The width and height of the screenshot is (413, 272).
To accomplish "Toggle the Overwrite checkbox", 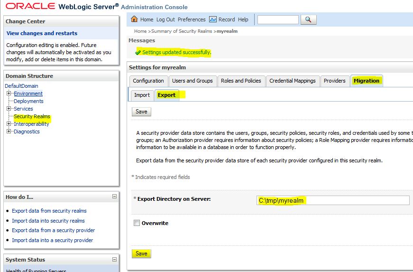I will (137, 223).
